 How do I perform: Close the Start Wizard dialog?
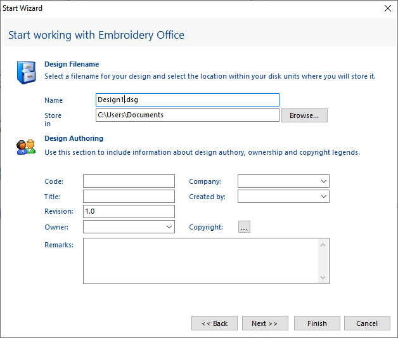(388, 8)
